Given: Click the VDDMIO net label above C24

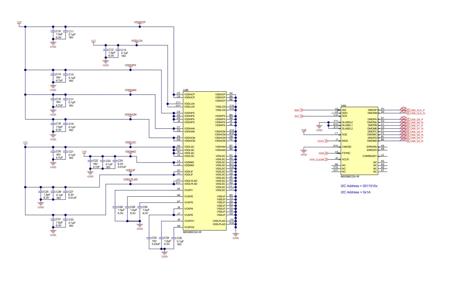Looking at the screenshot, I should tap(130, 152).
